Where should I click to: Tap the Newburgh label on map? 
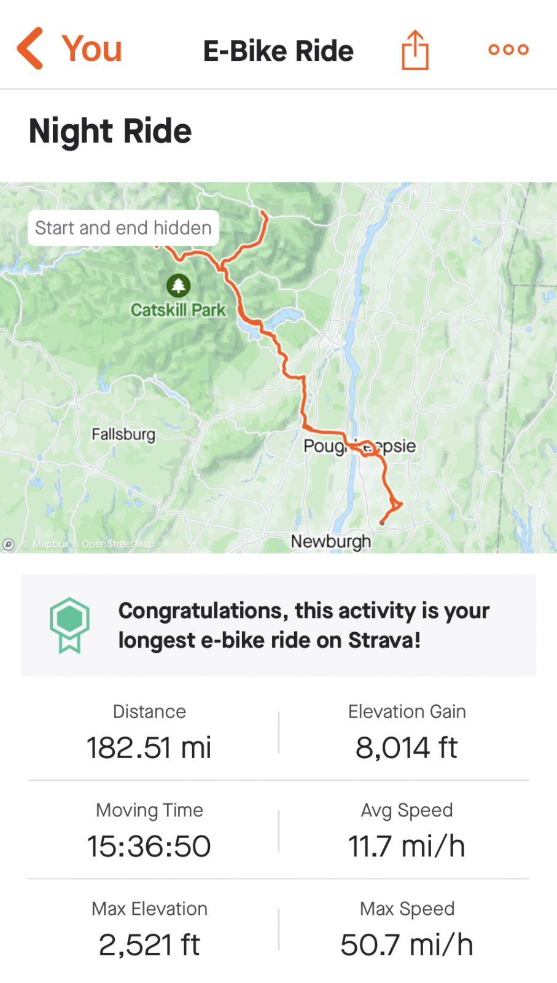330,541
